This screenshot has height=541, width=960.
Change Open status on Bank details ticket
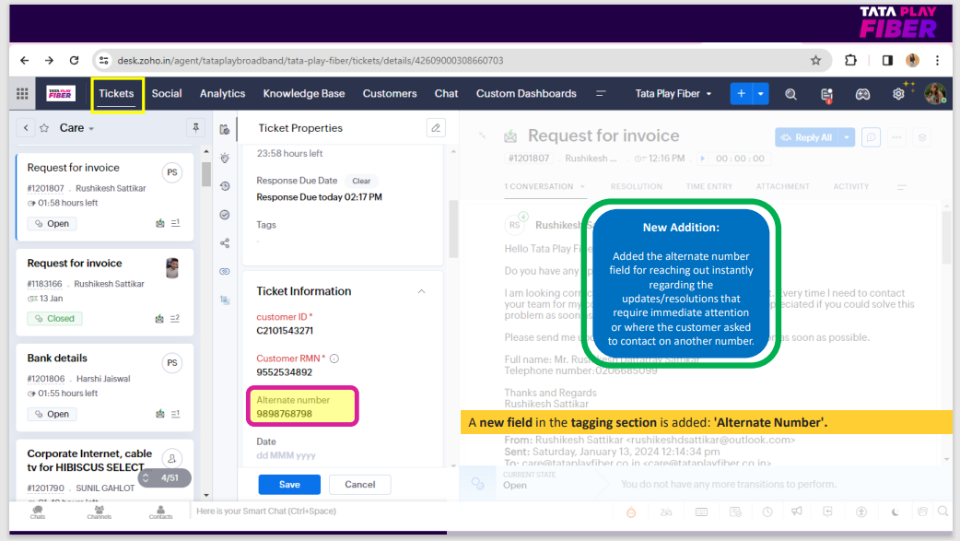52,414
